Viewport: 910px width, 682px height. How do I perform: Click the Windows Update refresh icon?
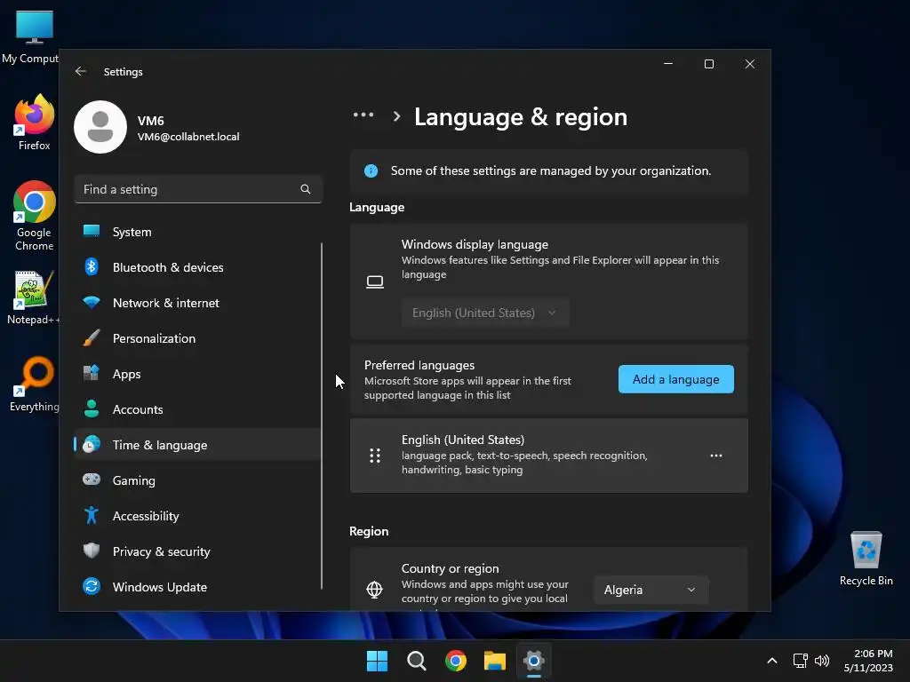click(x=92, y=586)
